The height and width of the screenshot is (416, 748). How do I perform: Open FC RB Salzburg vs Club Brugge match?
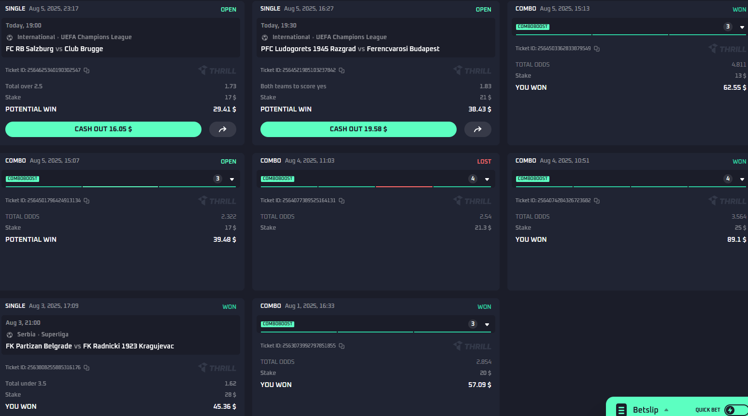click(54, 49)
